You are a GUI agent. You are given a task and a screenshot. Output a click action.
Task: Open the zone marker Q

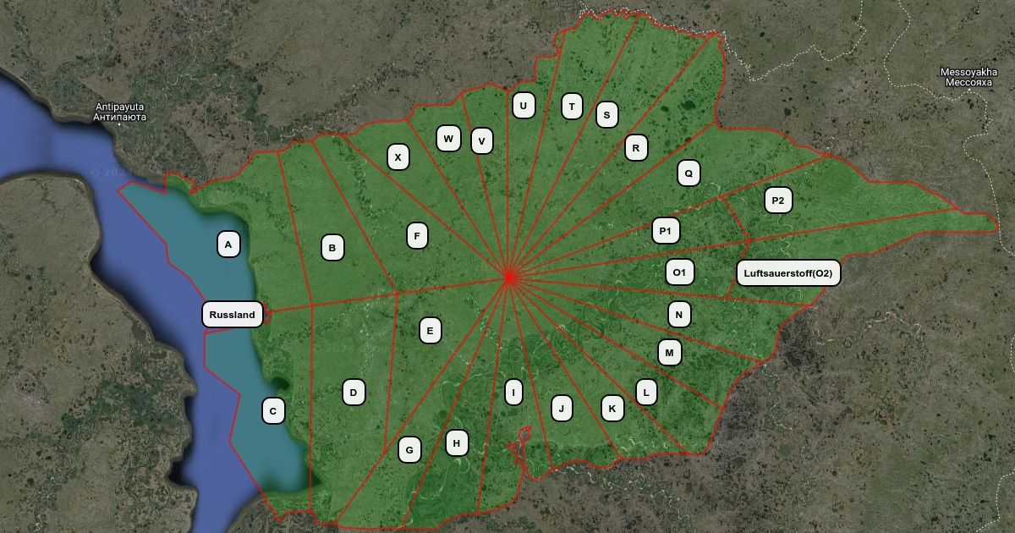pyautogui.click(x=689, y=173)
